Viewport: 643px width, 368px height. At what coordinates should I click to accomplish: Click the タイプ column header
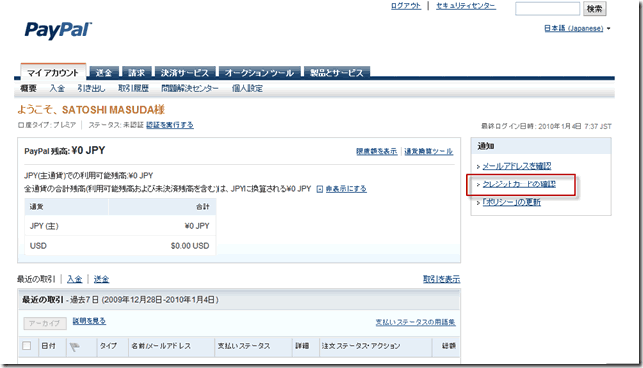coord(108,346)
